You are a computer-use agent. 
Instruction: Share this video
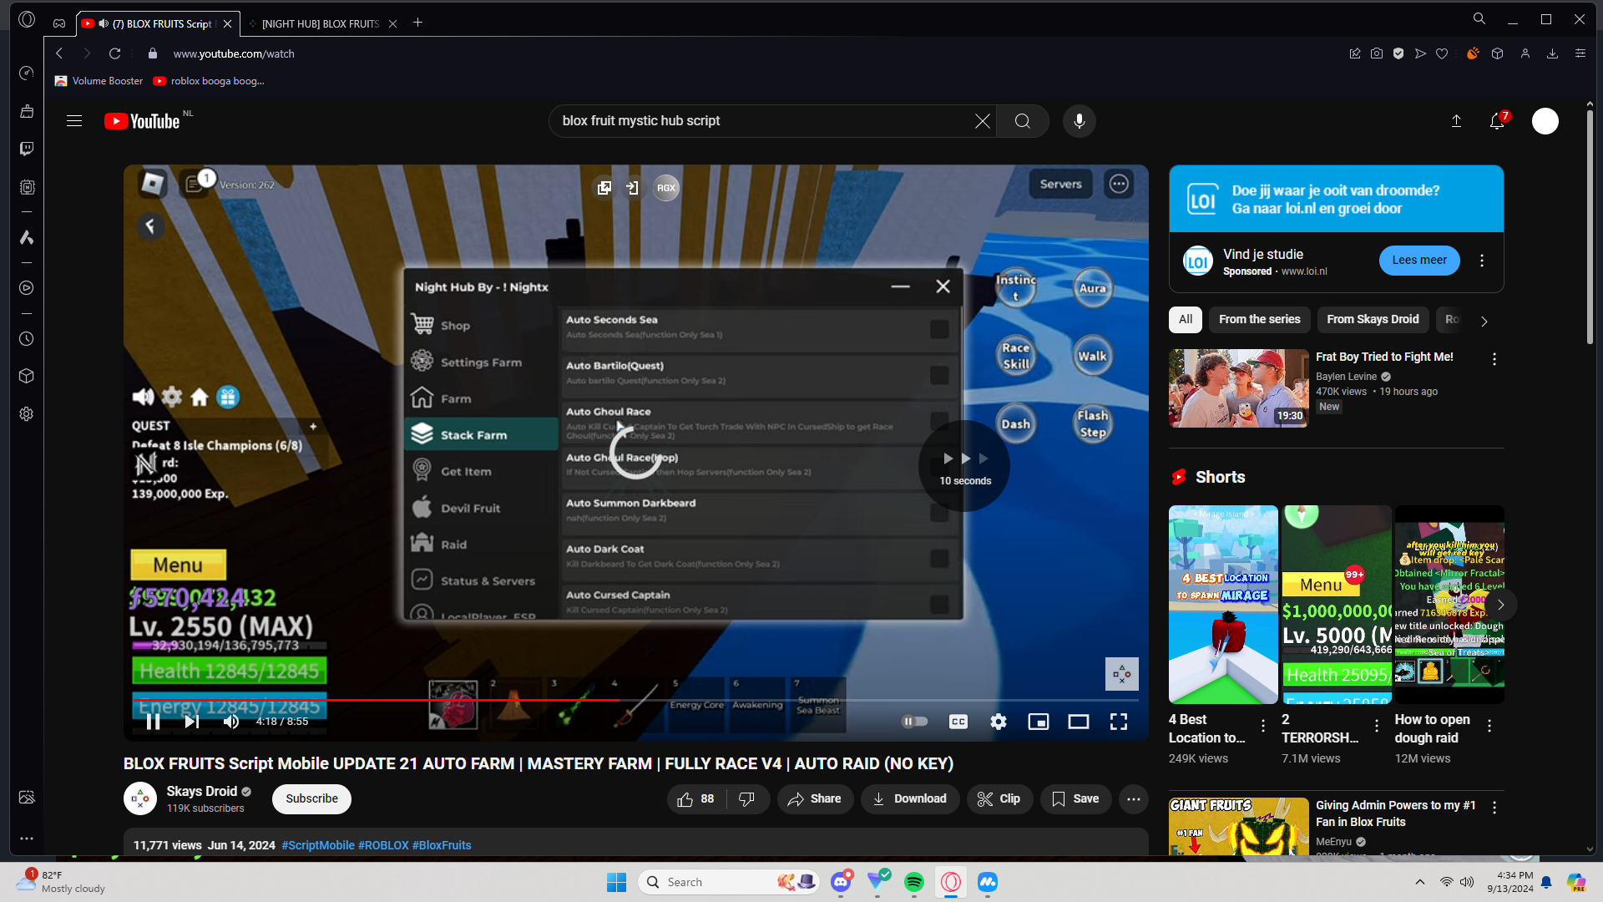click(815, 799)
